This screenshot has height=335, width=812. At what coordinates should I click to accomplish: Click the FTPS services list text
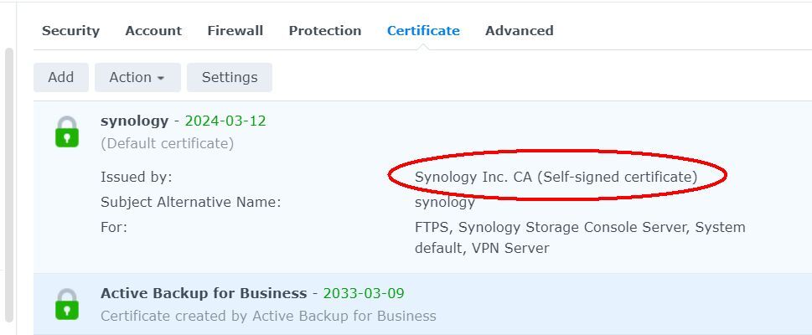[x=580, y=238]
